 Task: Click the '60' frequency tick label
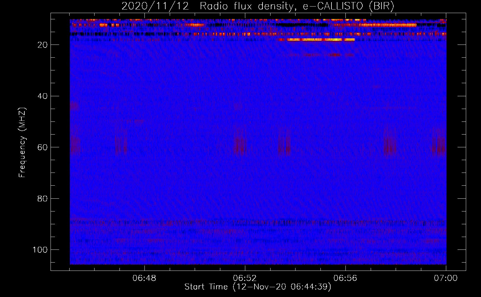click(43, 147)
